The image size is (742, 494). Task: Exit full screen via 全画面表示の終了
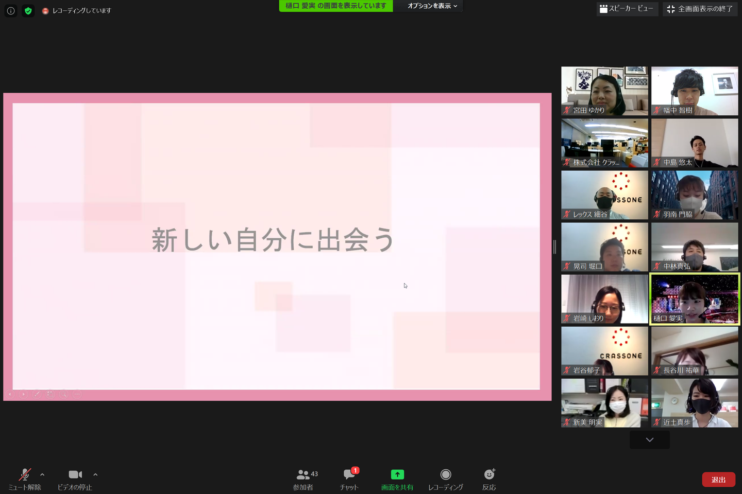click(700, 9)
